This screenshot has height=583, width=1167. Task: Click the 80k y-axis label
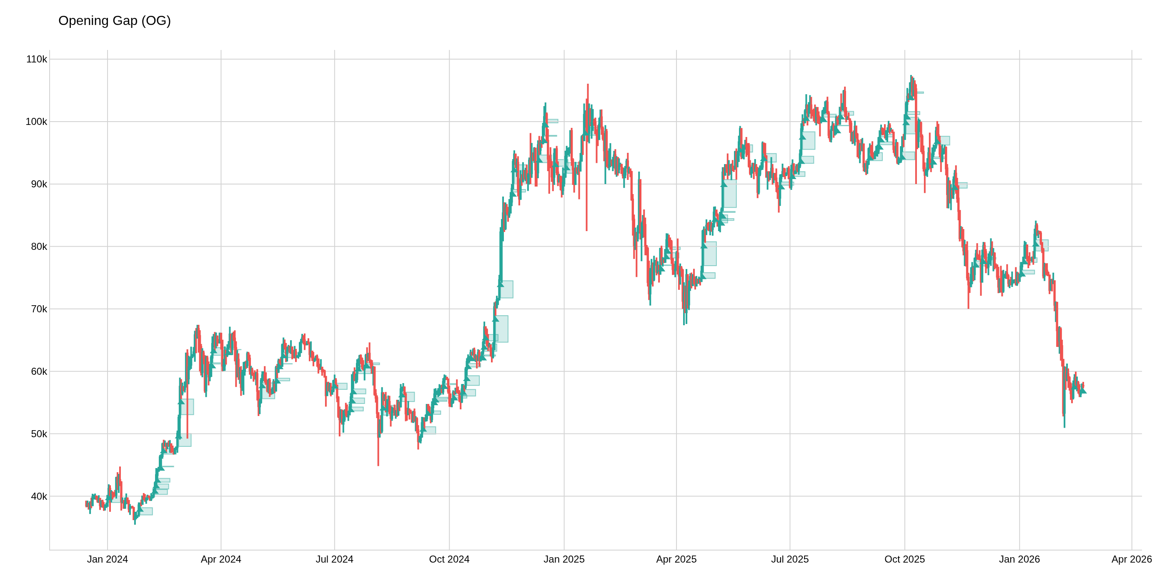click(38, 247)
